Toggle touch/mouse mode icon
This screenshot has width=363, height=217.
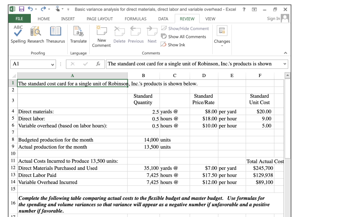pyautogui.click(x=58, y=9)
